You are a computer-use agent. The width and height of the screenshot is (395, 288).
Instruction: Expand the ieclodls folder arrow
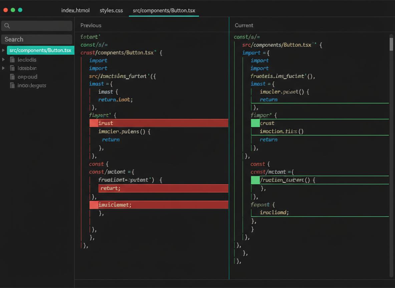(x=3, y=60)
